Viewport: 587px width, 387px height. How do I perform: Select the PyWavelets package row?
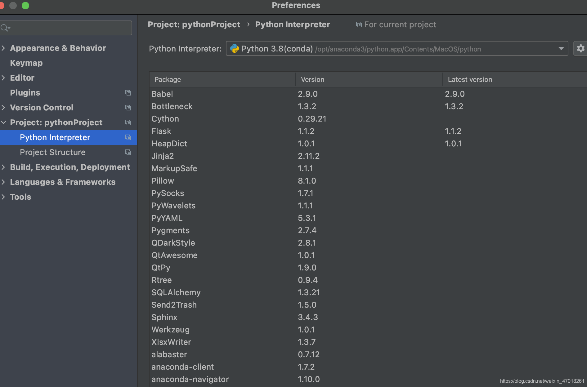tap(368, 206)
